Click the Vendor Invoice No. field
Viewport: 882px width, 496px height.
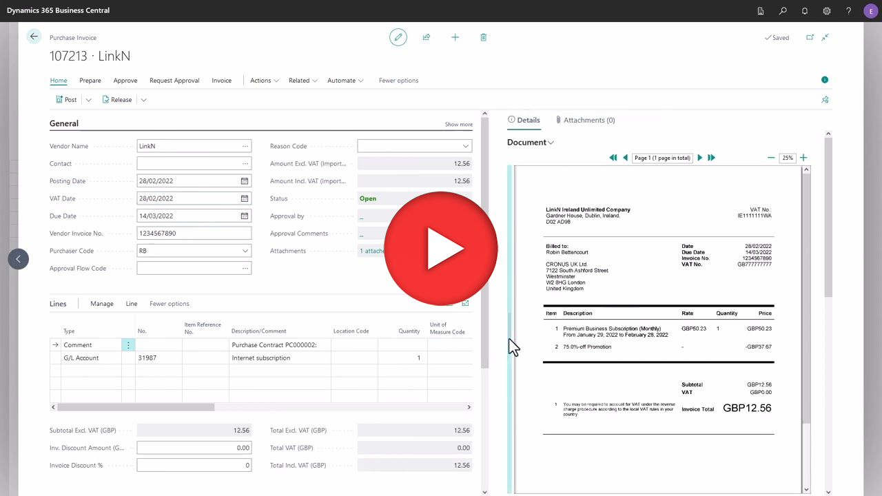point(194,234)
